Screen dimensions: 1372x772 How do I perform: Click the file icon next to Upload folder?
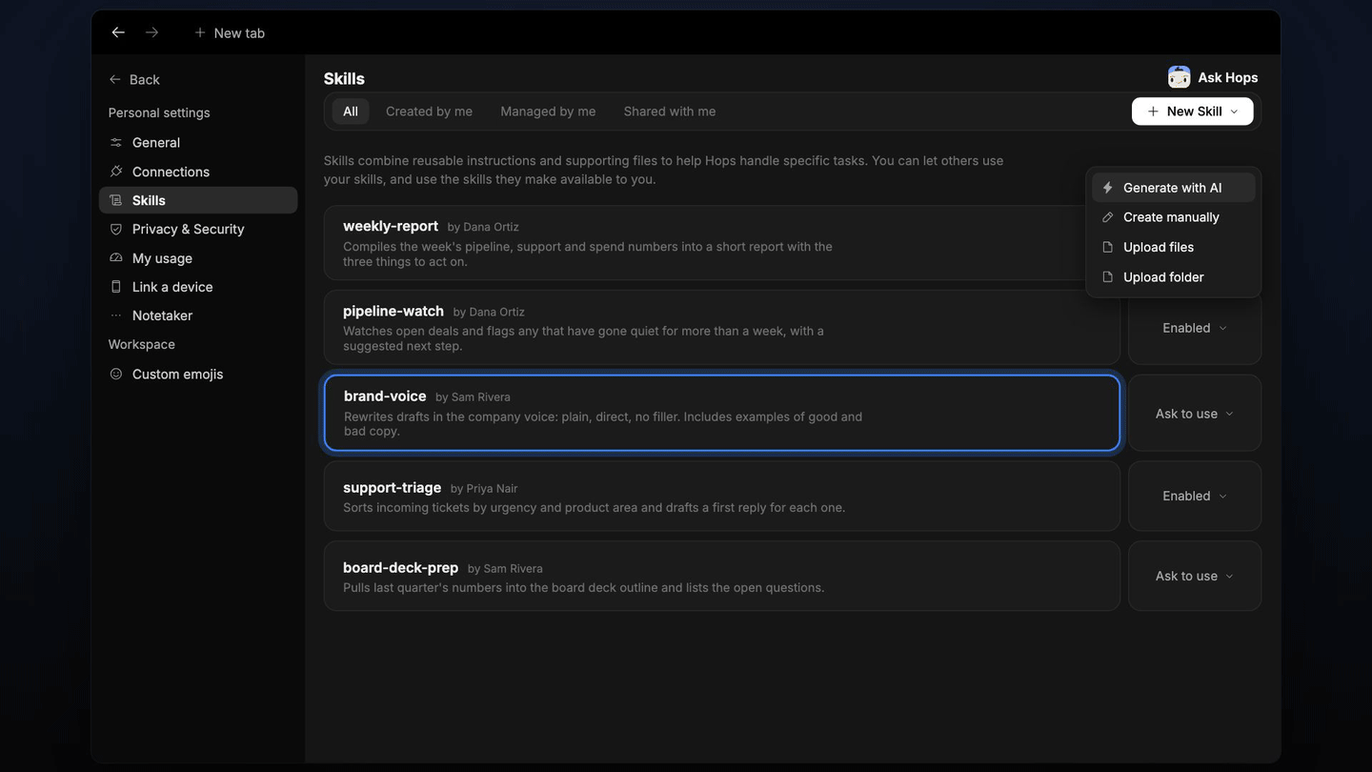point(1107,277)
